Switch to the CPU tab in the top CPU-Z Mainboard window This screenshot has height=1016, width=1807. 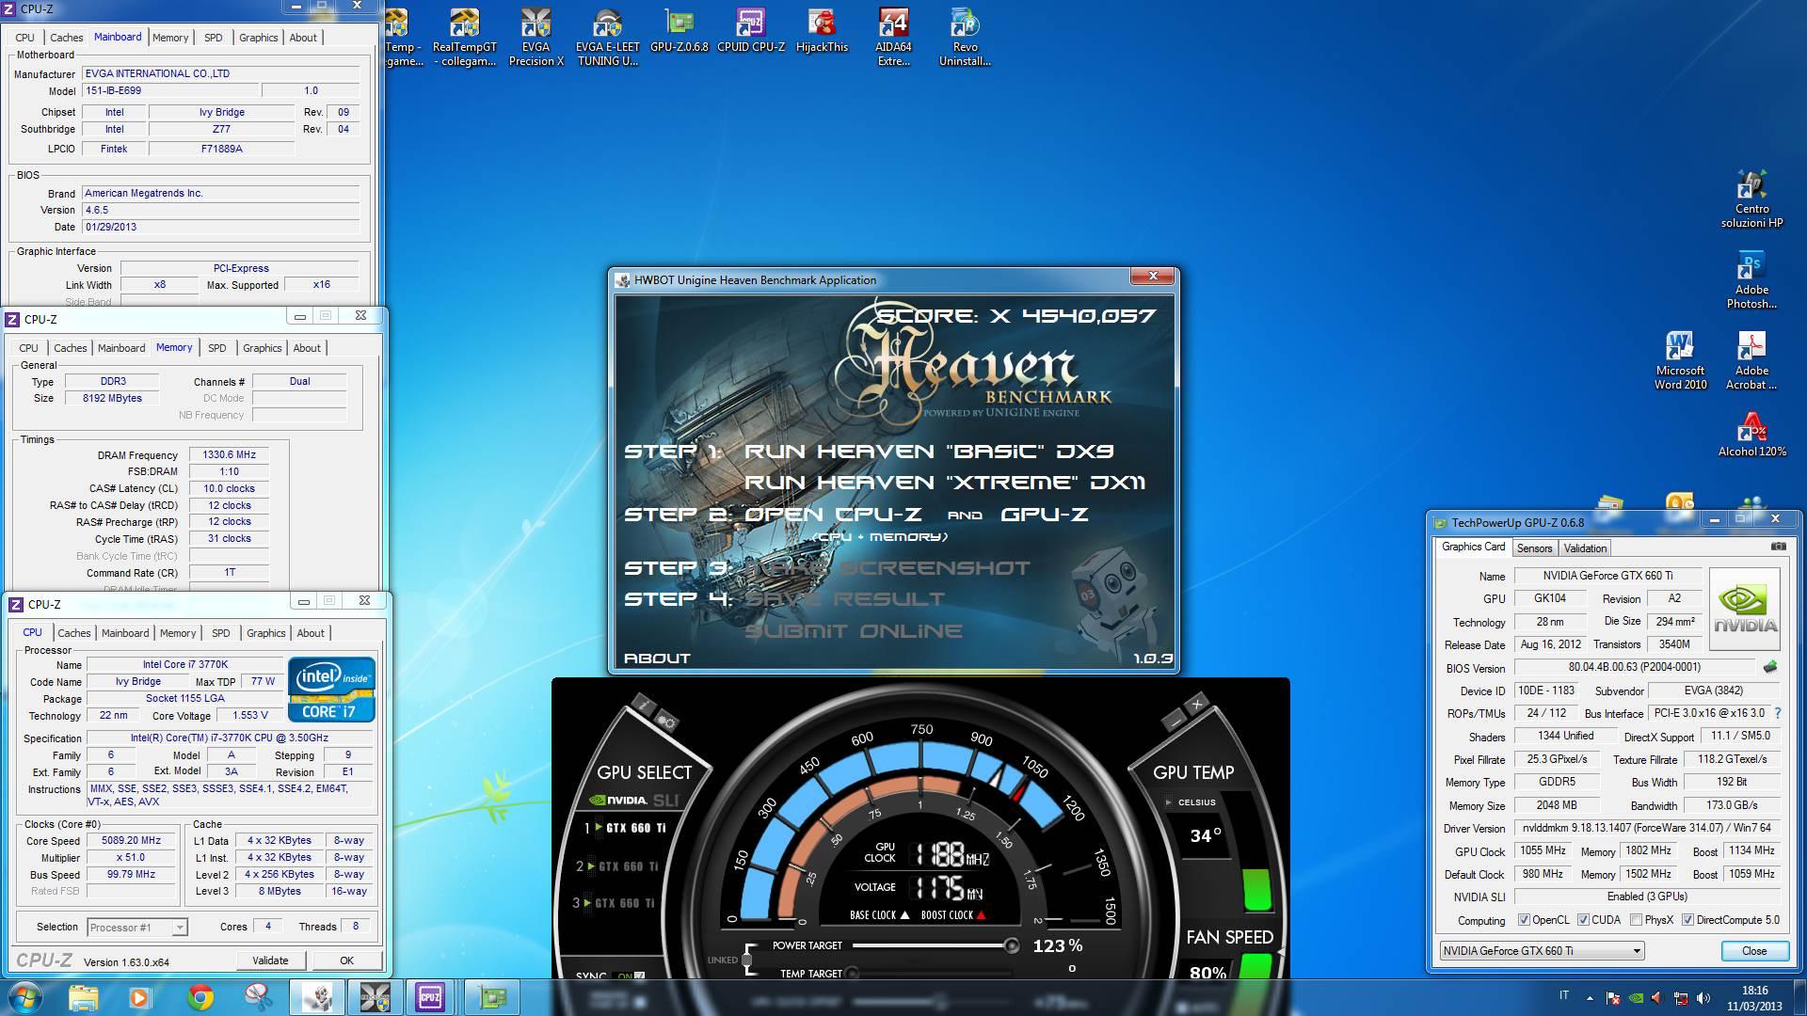(24, 38)
